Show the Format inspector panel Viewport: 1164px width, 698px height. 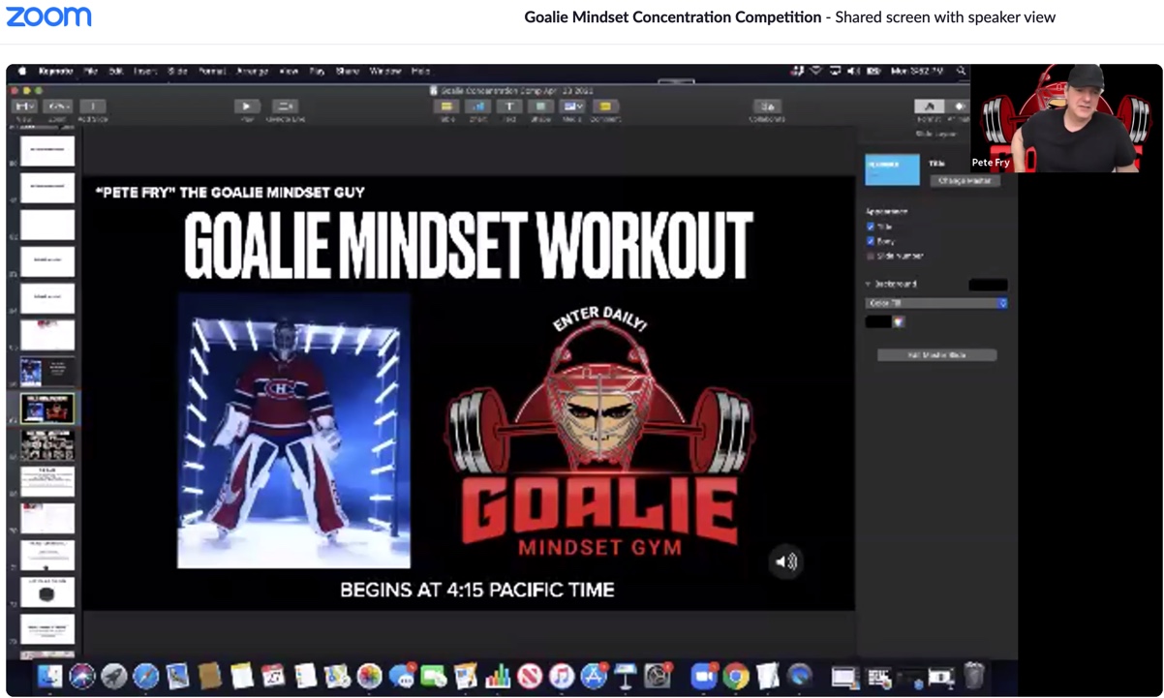pos(929,106)
